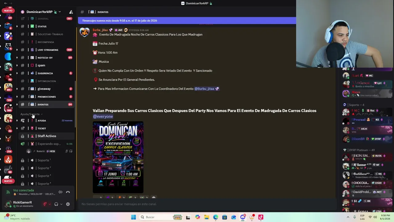Open the giveaway channel
The image size is (394, 222).
point(46,89)
